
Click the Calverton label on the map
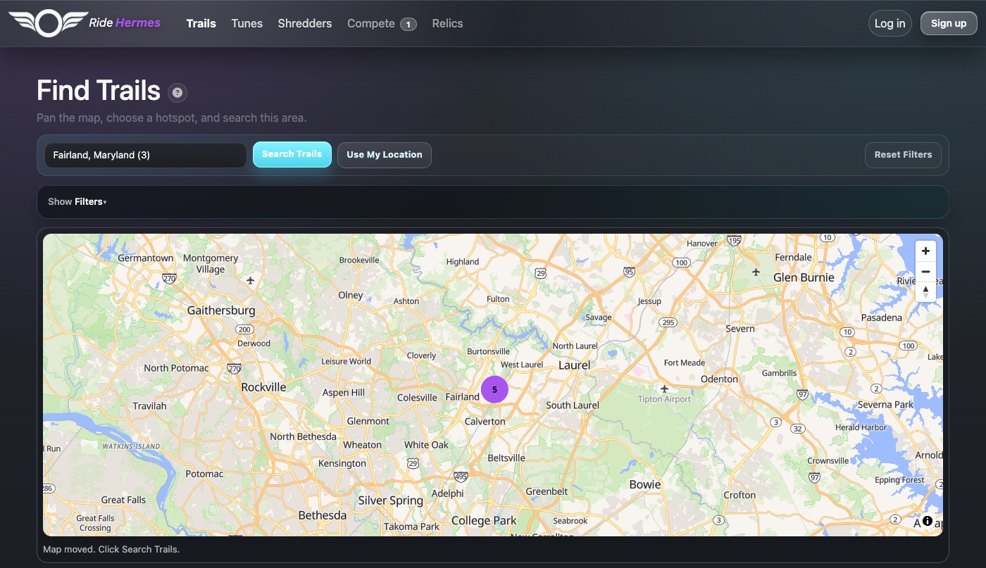click(485, 421)
